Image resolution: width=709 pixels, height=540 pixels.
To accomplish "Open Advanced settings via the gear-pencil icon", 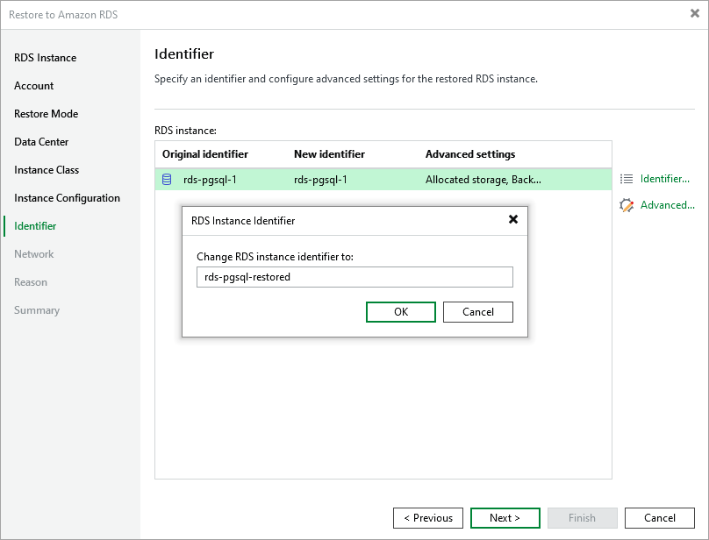I will (627, 205).
